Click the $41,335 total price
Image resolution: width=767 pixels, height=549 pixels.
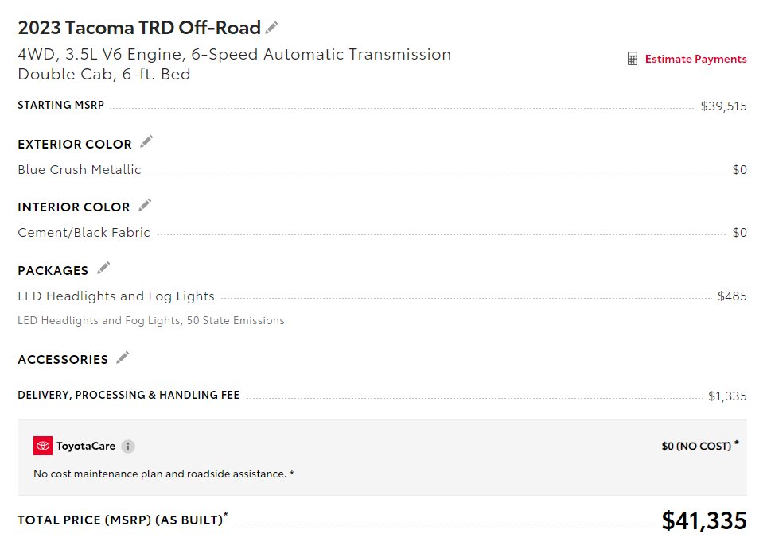pos(704,520)
